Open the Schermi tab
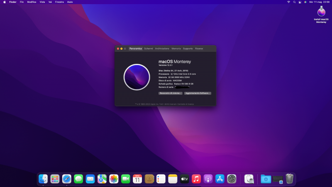332x187 pixels. (x=149, y=49)
